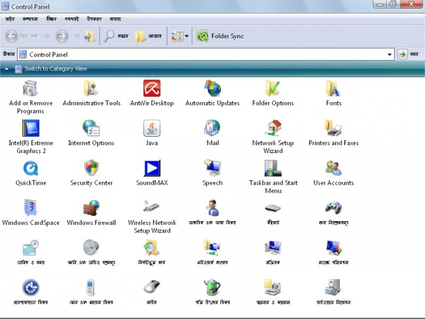Click the Forward navigation button
The height and width of the screenshot is (319, 425).
[62, 36]
